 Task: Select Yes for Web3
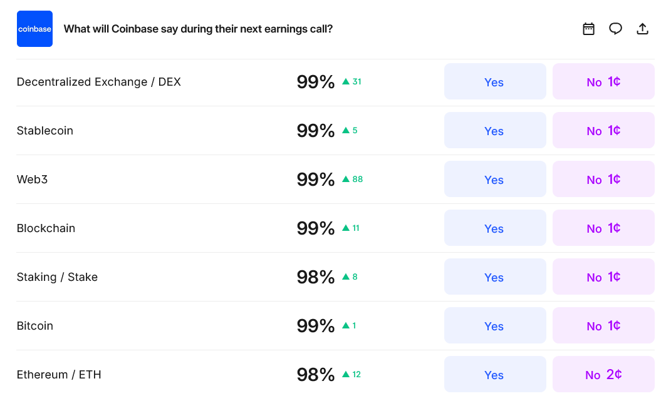pos(494,179)
